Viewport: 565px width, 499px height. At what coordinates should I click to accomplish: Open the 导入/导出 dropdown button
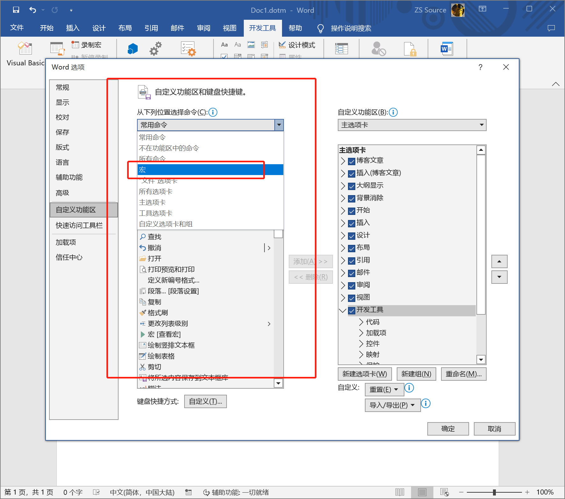392,405
